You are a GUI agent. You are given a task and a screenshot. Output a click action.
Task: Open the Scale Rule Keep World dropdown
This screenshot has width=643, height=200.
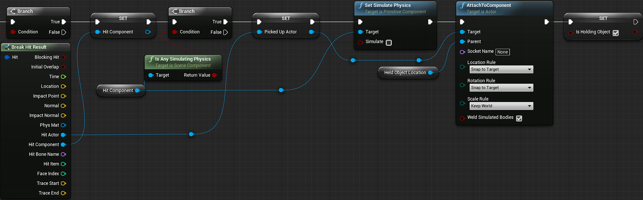tap(501, 106)
